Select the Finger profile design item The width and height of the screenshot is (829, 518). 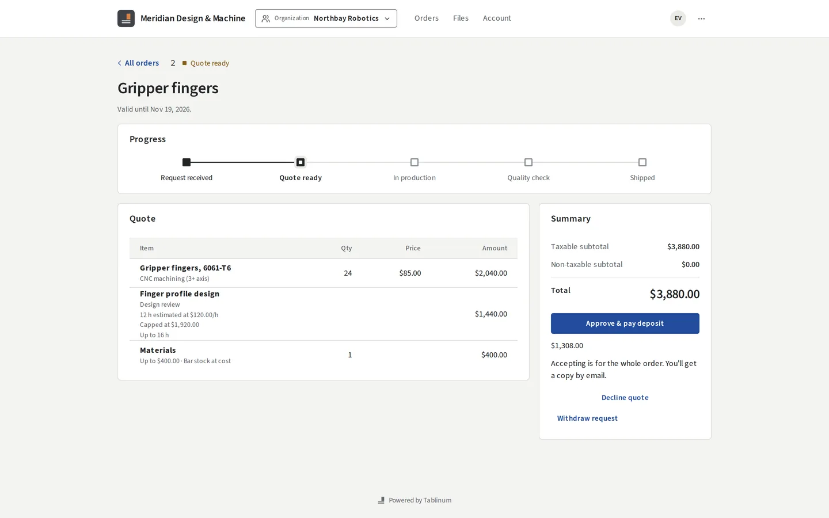pos(180,294)
